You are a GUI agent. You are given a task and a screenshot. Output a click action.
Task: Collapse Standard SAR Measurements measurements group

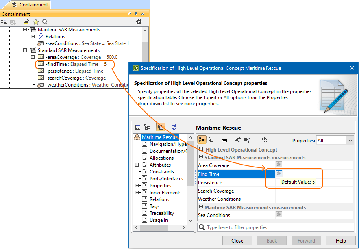[201, 157]
